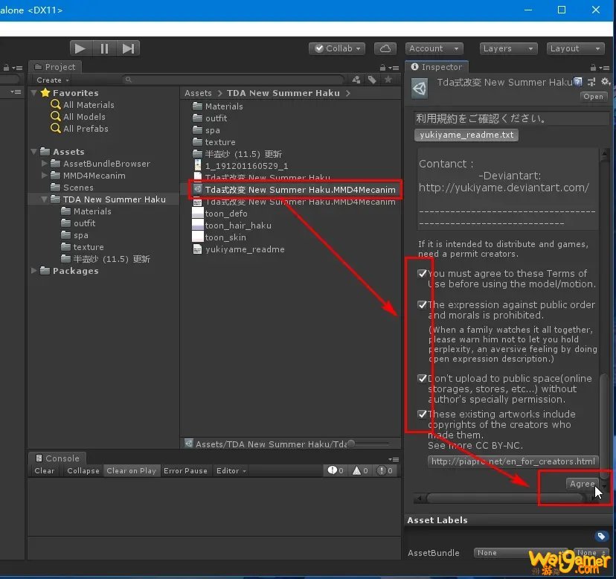
Task: Select the Scenes folder in the tree
Action: 78,187
